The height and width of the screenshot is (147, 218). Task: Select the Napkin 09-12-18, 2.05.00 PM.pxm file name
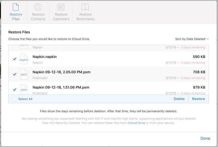[62, 72]
